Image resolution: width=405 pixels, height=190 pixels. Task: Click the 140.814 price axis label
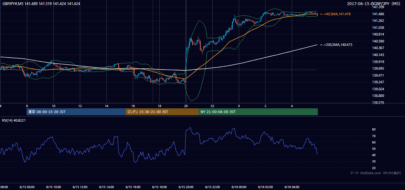pos(378,34)
